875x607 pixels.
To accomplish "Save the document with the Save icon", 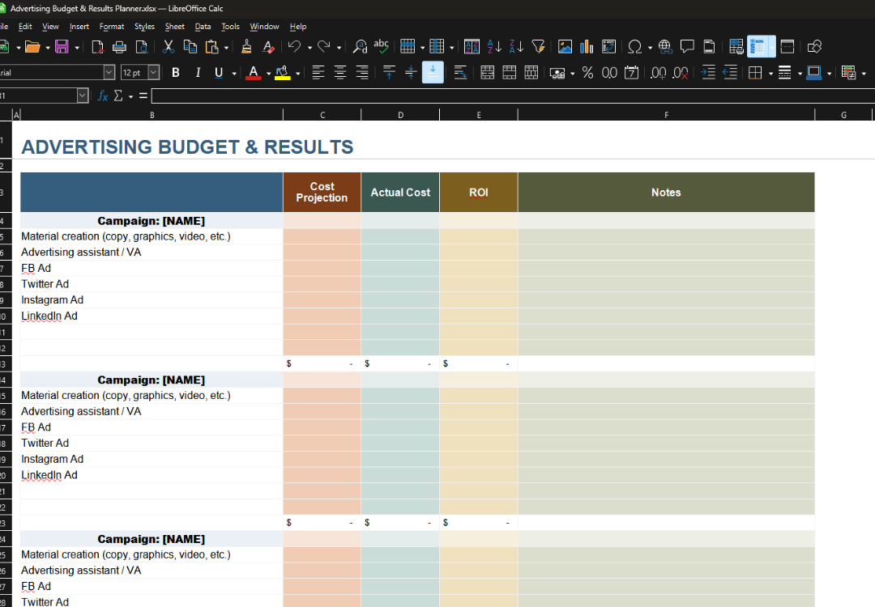I will [62, 47].
